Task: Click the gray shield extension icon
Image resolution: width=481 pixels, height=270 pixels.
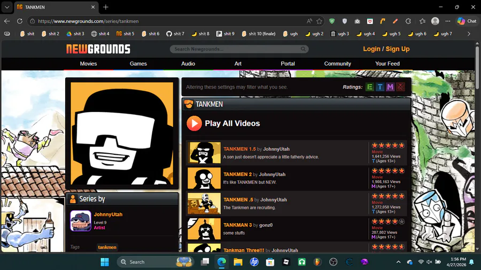Action: click(345, 21)
